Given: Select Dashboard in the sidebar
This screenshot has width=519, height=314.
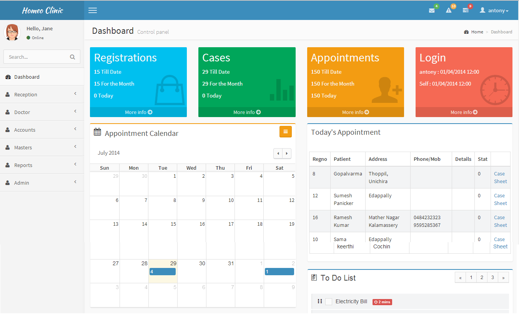Looking at the screenshot, I should [27, 77].
